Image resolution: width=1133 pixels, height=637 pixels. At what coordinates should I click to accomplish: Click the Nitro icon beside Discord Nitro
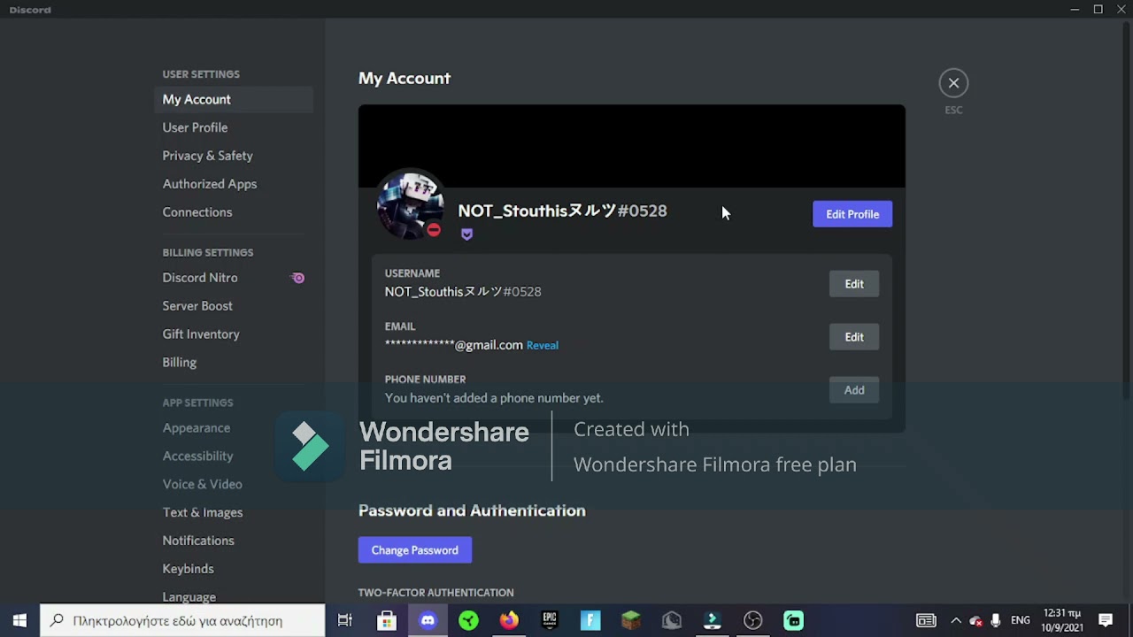[298, 278]
